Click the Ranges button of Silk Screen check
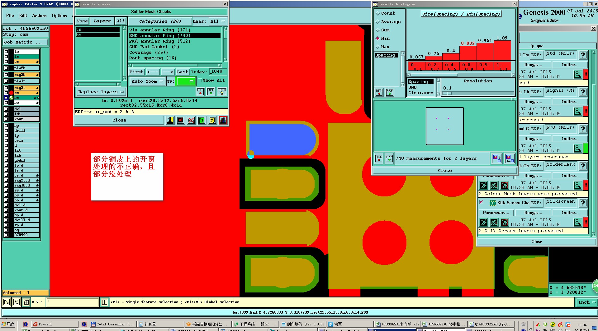598x331 pixels. pyautogui.click(x=533, y=213)
